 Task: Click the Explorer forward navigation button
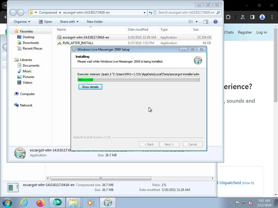[x=21, y=12]
